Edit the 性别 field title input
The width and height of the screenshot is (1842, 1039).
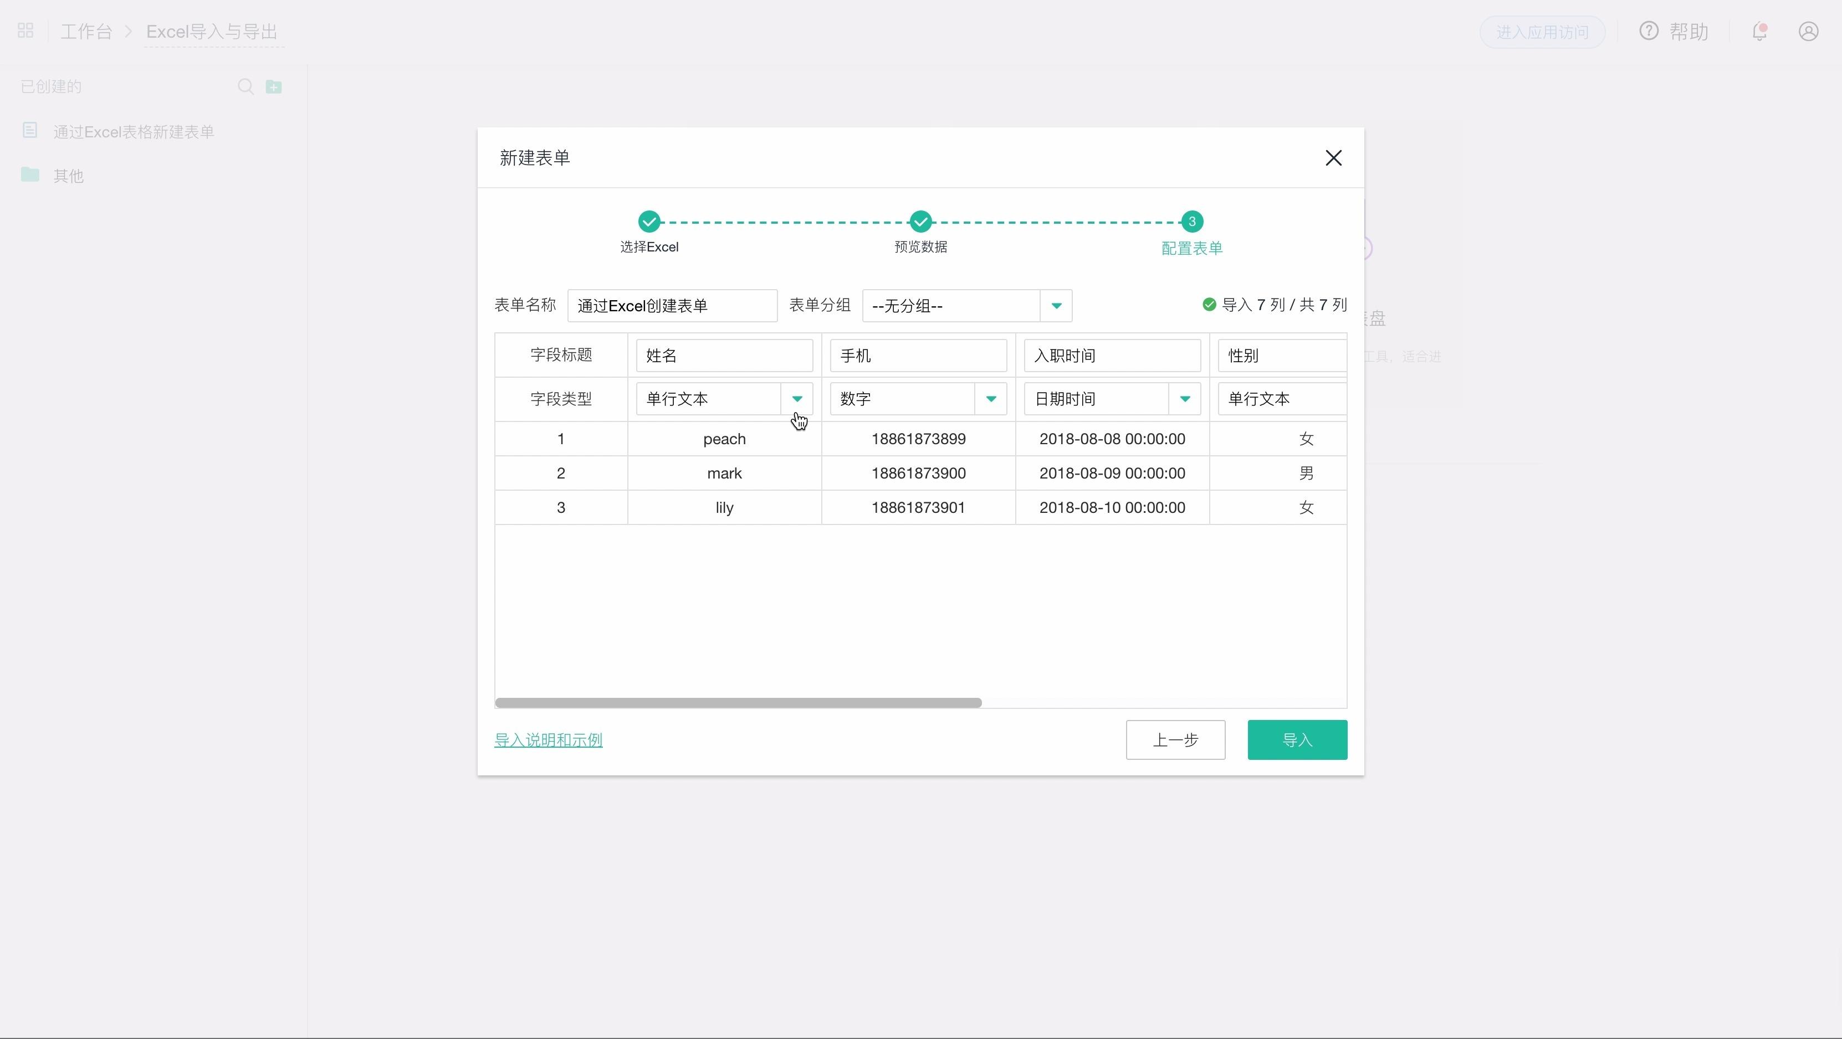(1282, 355)
